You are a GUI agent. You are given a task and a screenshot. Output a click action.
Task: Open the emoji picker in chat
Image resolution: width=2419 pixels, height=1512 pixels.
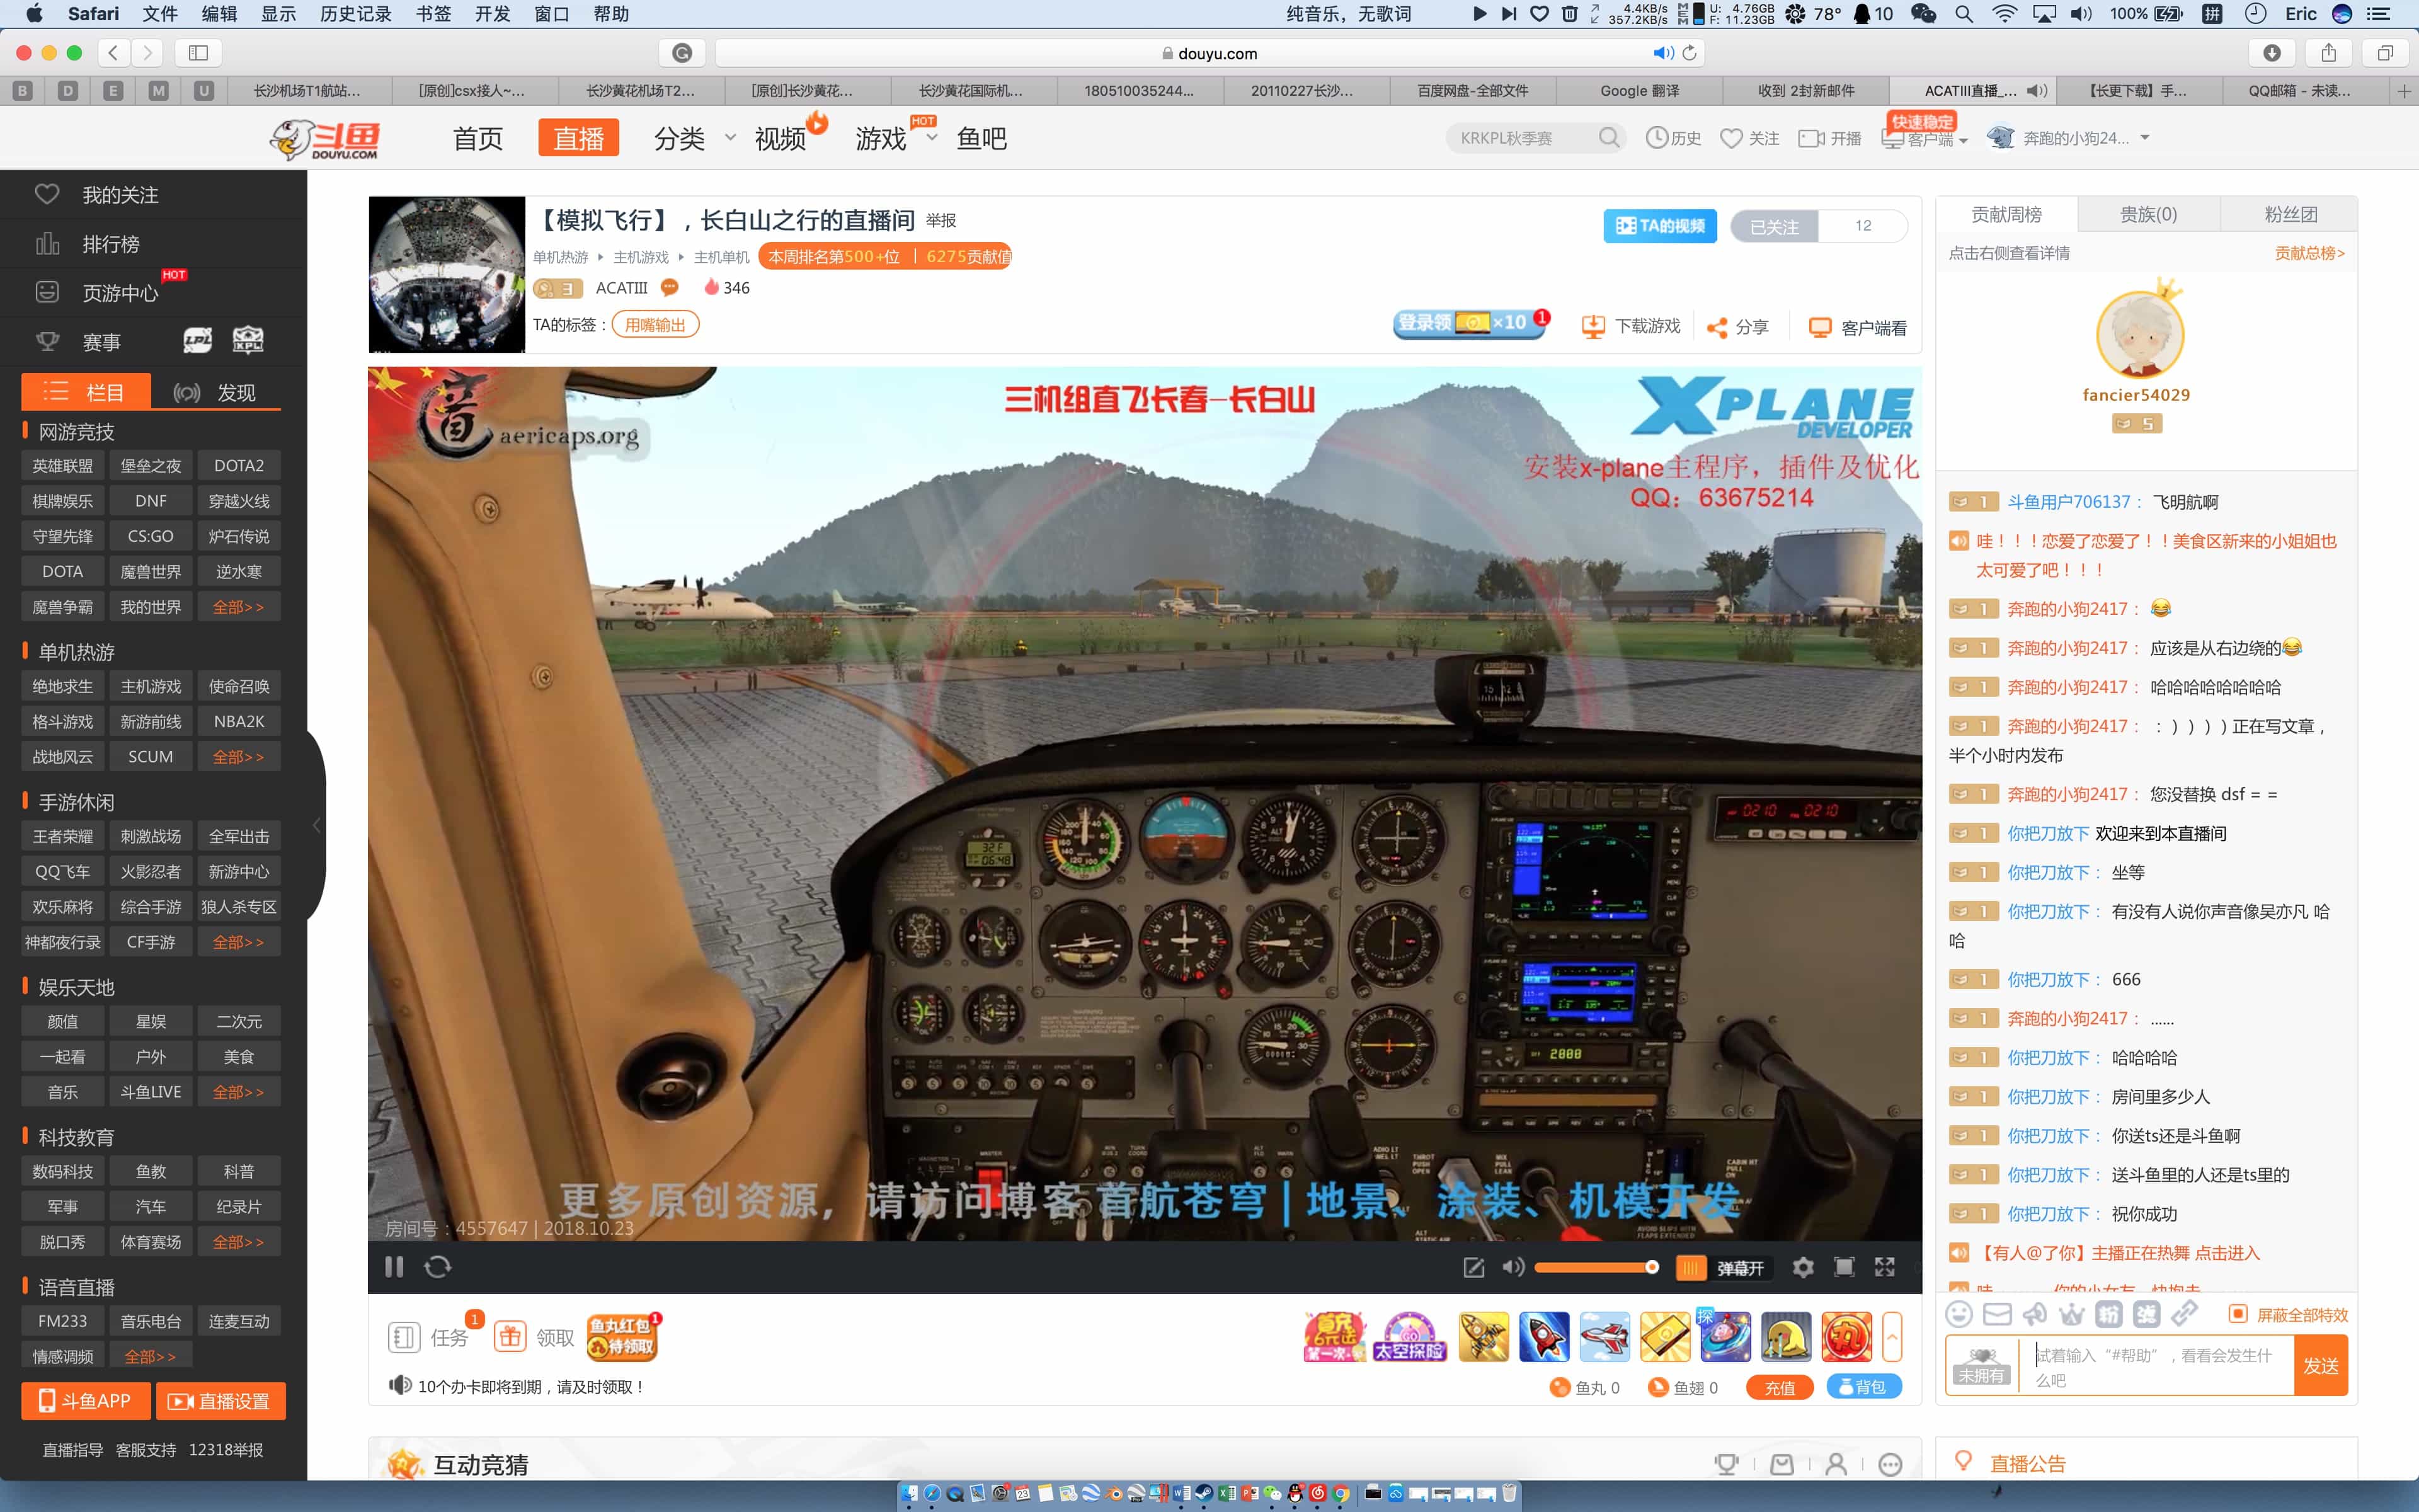[1959, 1314]
